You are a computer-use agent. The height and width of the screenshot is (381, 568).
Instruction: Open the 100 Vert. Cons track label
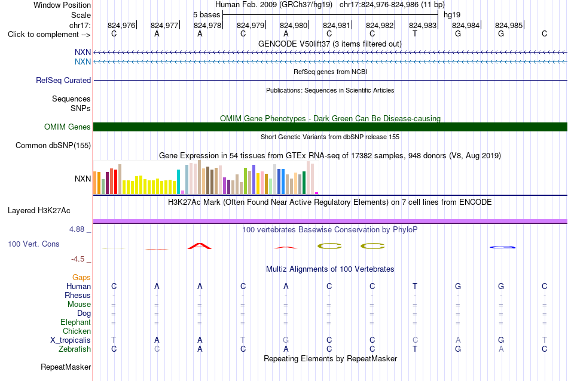33,244
